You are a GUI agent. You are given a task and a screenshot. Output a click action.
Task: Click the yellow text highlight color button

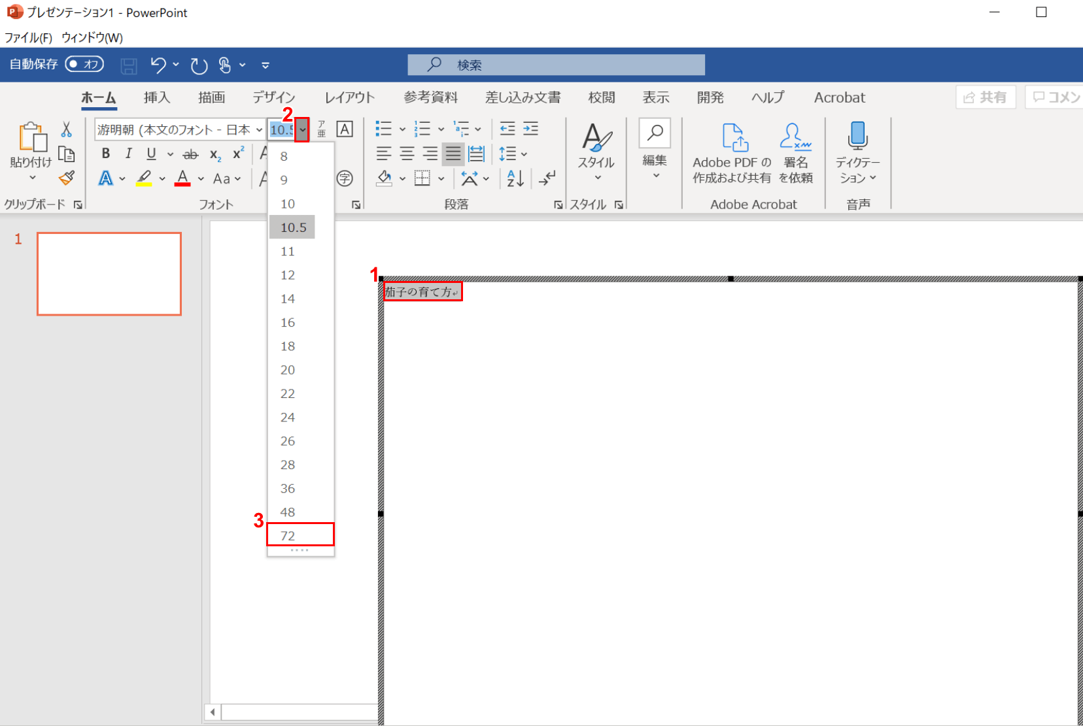[x=145, y=178]
